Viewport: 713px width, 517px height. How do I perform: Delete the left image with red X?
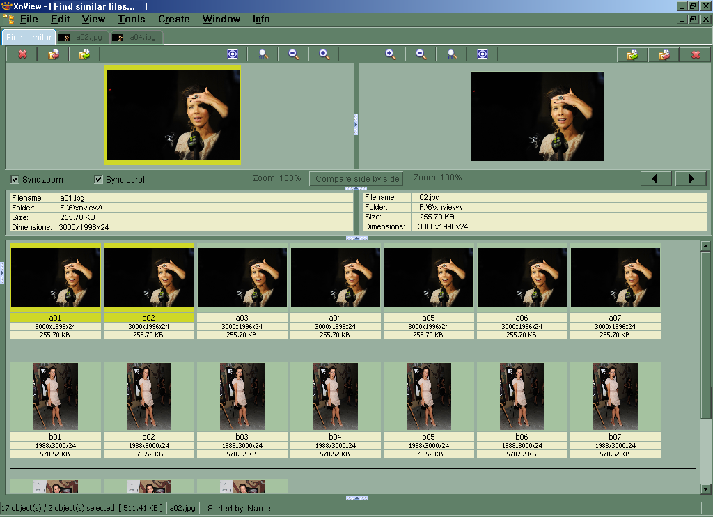click(x=22, y=54)
